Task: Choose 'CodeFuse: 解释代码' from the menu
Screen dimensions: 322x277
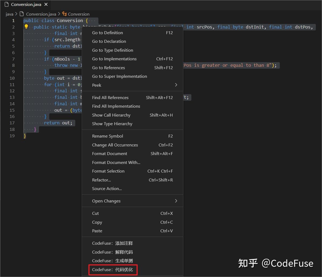Action: pyautogui.click(x=112, y=252)
